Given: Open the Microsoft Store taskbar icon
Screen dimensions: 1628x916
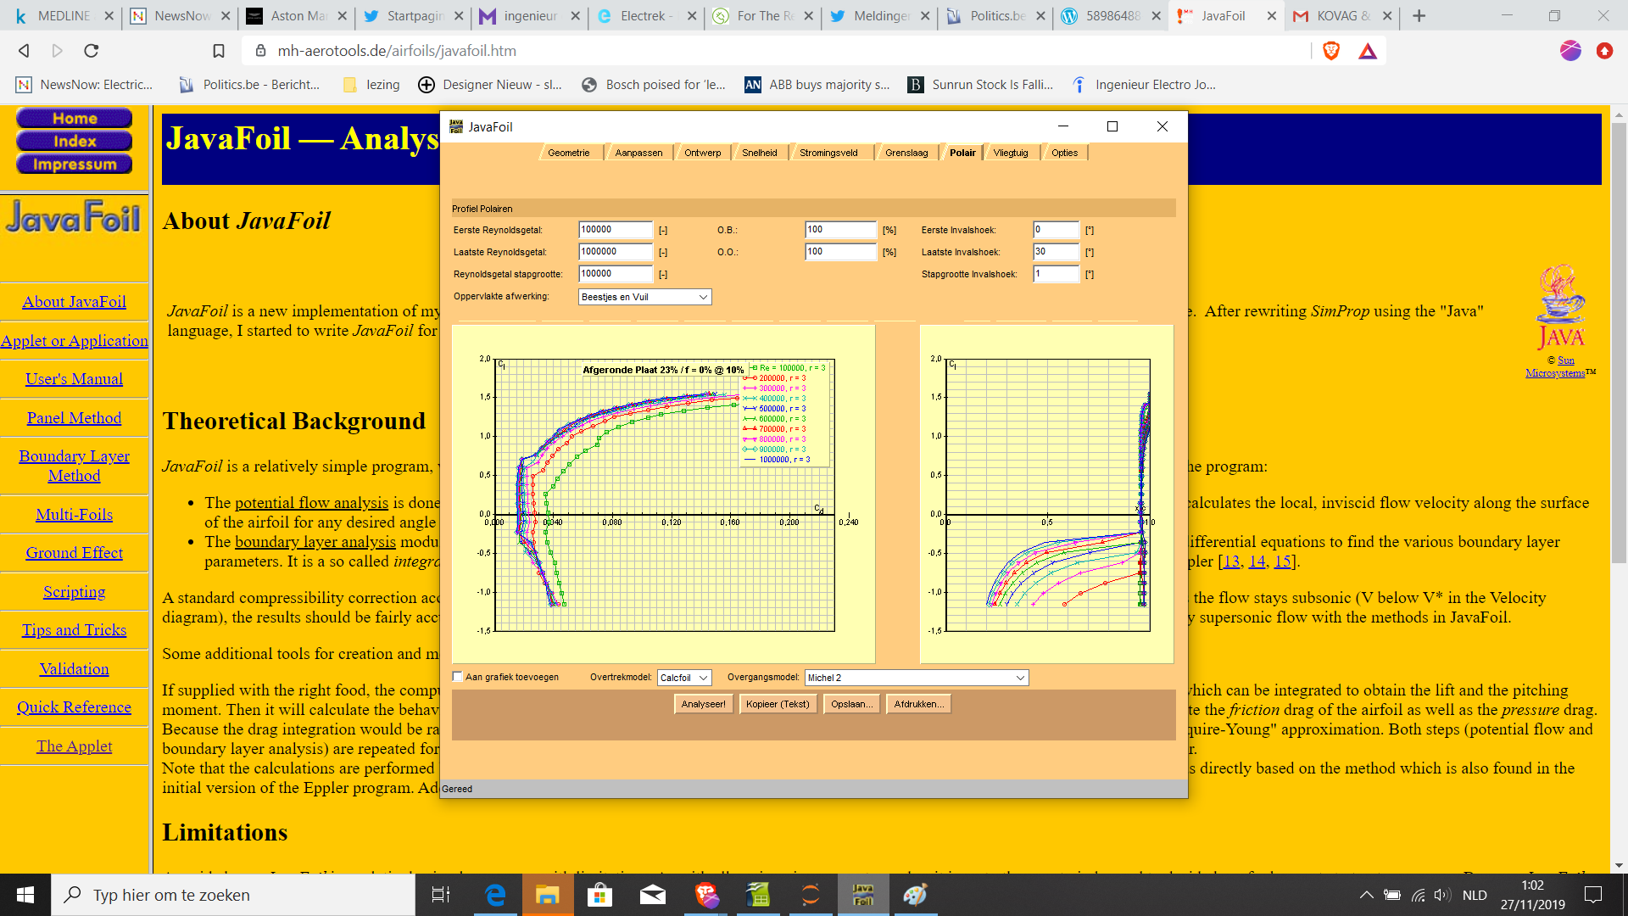Looking at the screenshot, I should (599, 895).
